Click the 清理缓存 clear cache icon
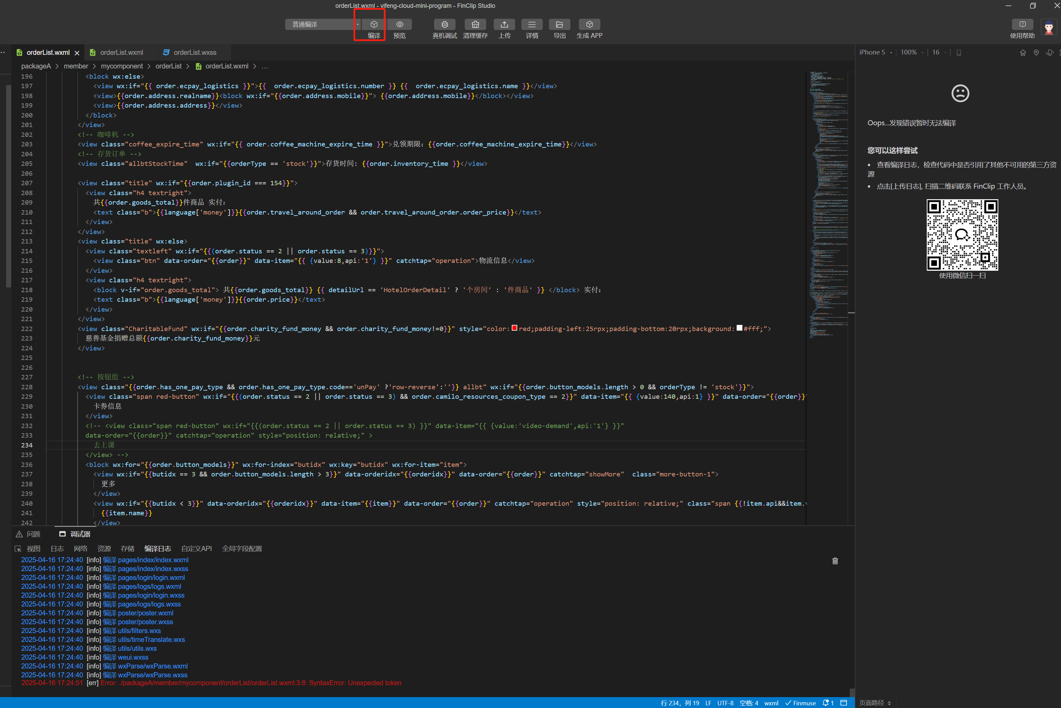Image resolution: width=1061 pixels, height=708 pixels. click(x=475, y=25)
